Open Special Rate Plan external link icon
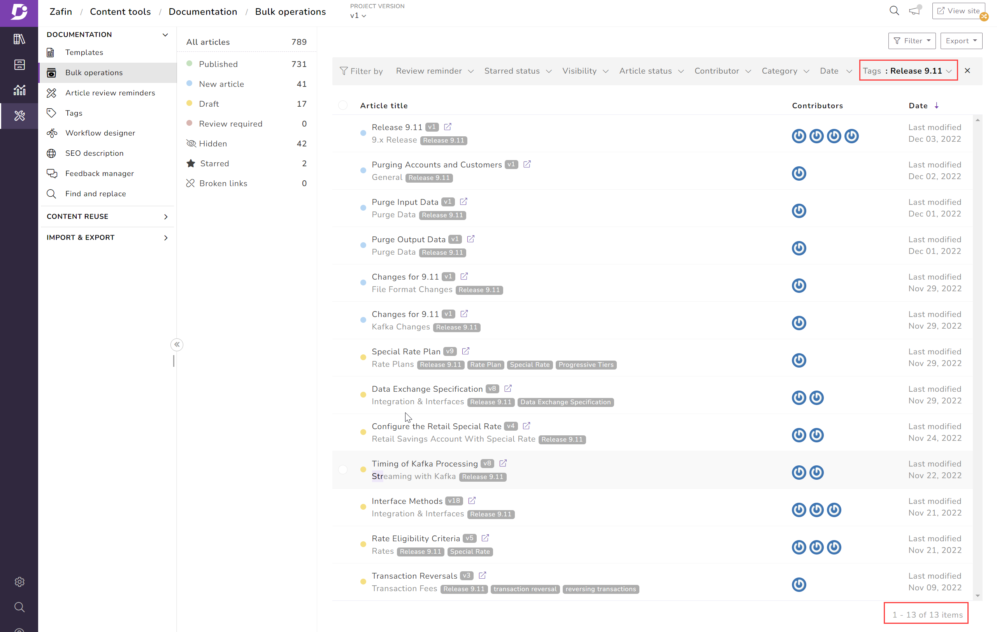Image resolution: width=997 pixels, height=632 pixels. pyautogui.click(x=466, y=351)
